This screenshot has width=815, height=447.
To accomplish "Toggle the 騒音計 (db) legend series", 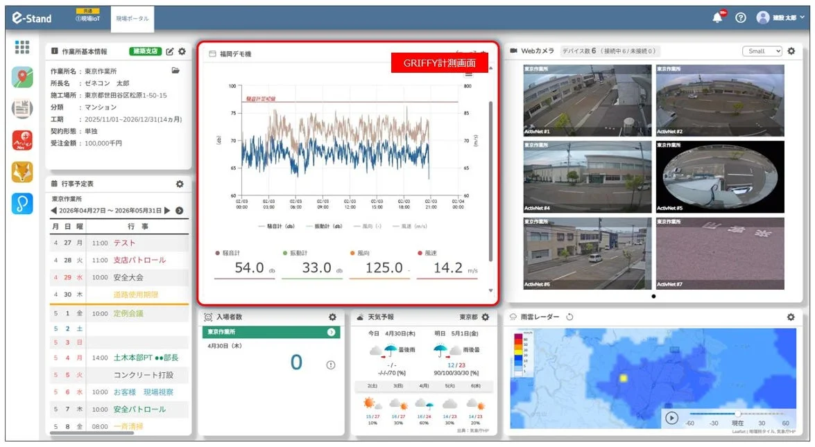I will coord(276,227).
